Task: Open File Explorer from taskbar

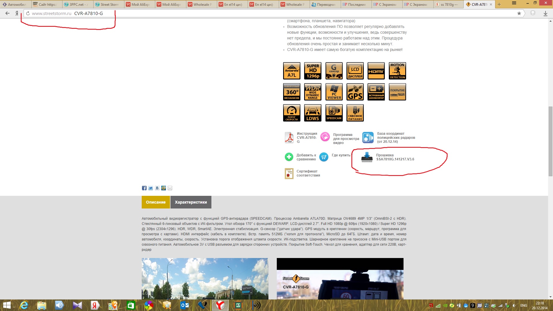Action: [42, 305]
